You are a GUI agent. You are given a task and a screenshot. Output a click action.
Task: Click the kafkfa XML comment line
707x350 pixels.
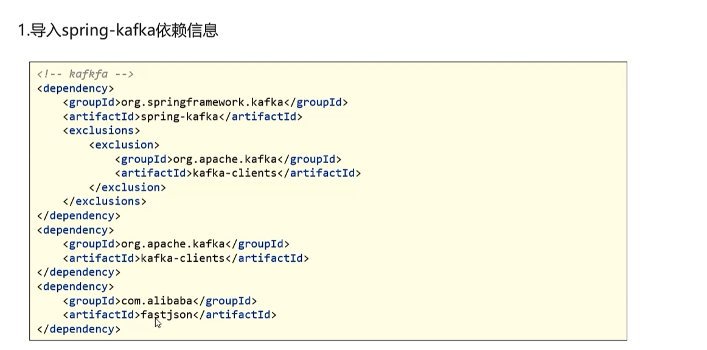(x=85, y=74)
